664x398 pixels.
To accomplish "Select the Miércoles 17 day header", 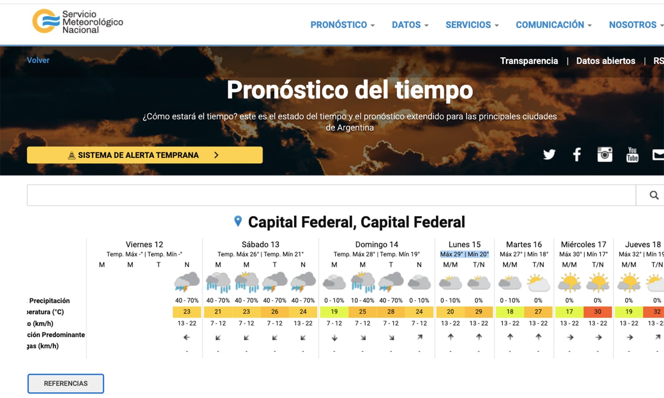I will tap(583, 245).
